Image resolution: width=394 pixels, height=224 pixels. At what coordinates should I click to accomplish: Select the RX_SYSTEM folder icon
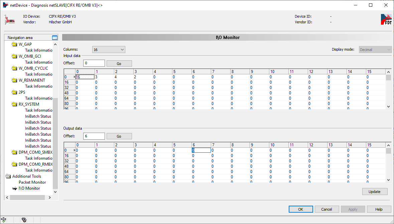[x=14, y=104]
